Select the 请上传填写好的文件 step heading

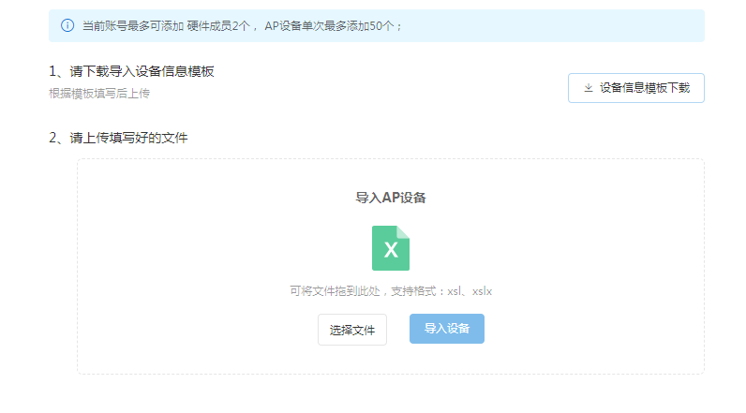pos(118,138)
